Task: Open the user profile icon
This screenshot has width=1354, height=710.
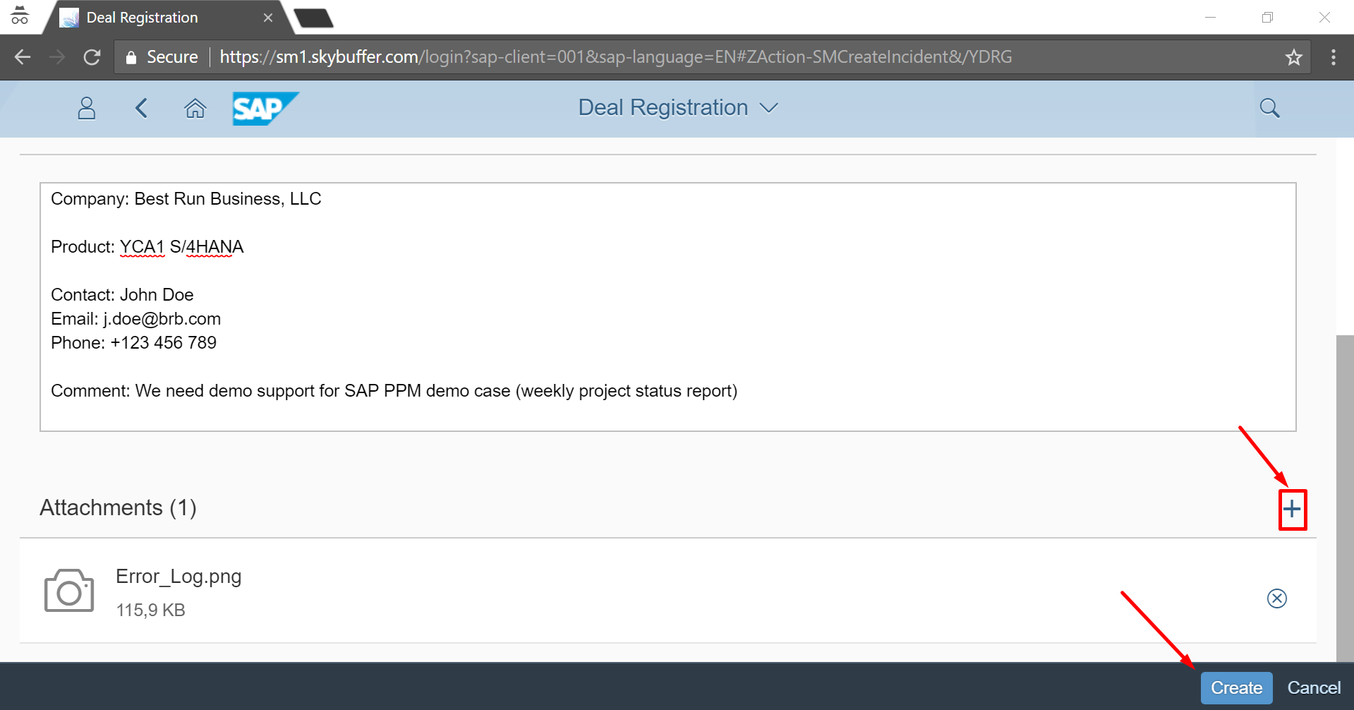Action: tap(87, 108)
